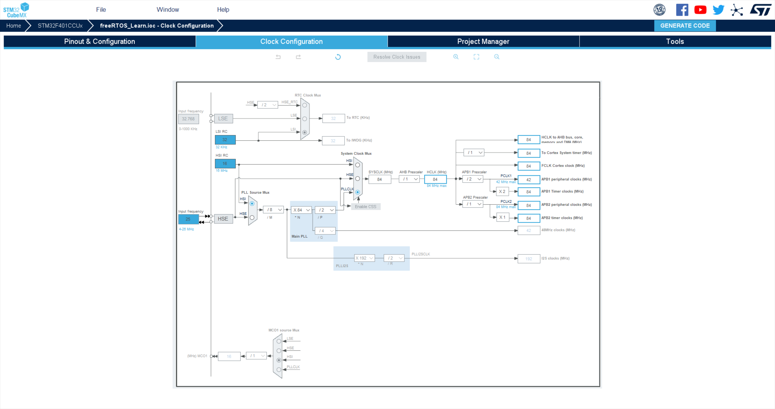Open the ST Twitter icon
This screenshot has height=409, width=775.
click(718, 10)
